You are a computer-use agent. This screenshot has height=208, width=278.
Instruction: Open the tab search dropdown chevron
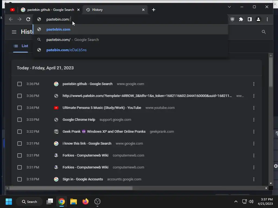229,7
